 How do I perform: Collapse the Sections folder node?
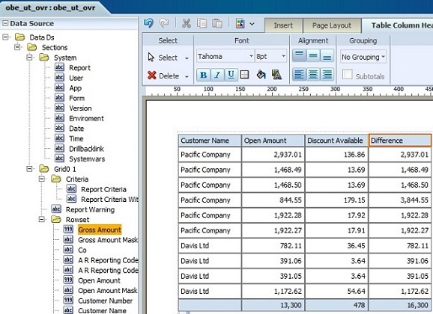[x=17, y=47]
